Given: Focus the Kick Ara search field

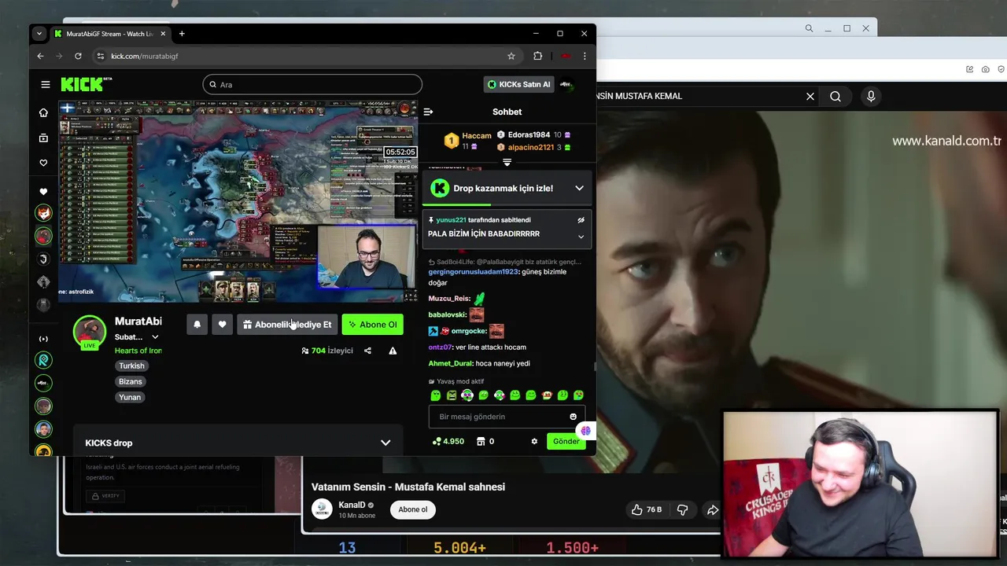Looking at the screenshot, I should (x=312, y=84).
